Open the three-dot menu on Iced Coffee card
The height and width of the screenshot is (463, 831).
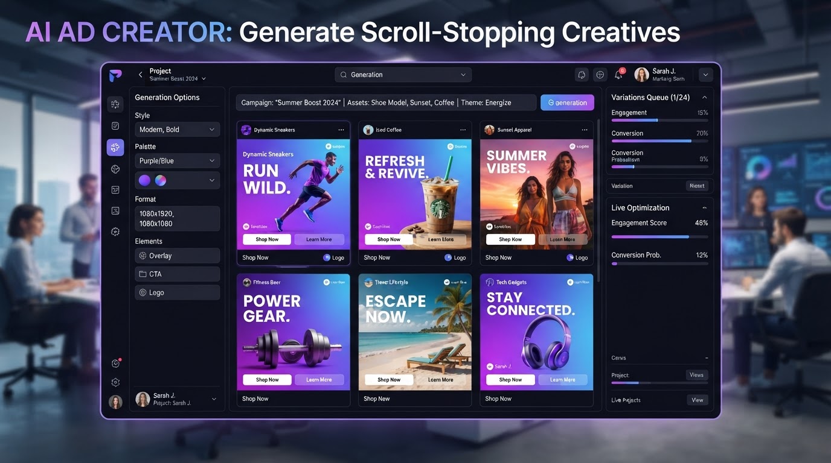tap(463, 130)
